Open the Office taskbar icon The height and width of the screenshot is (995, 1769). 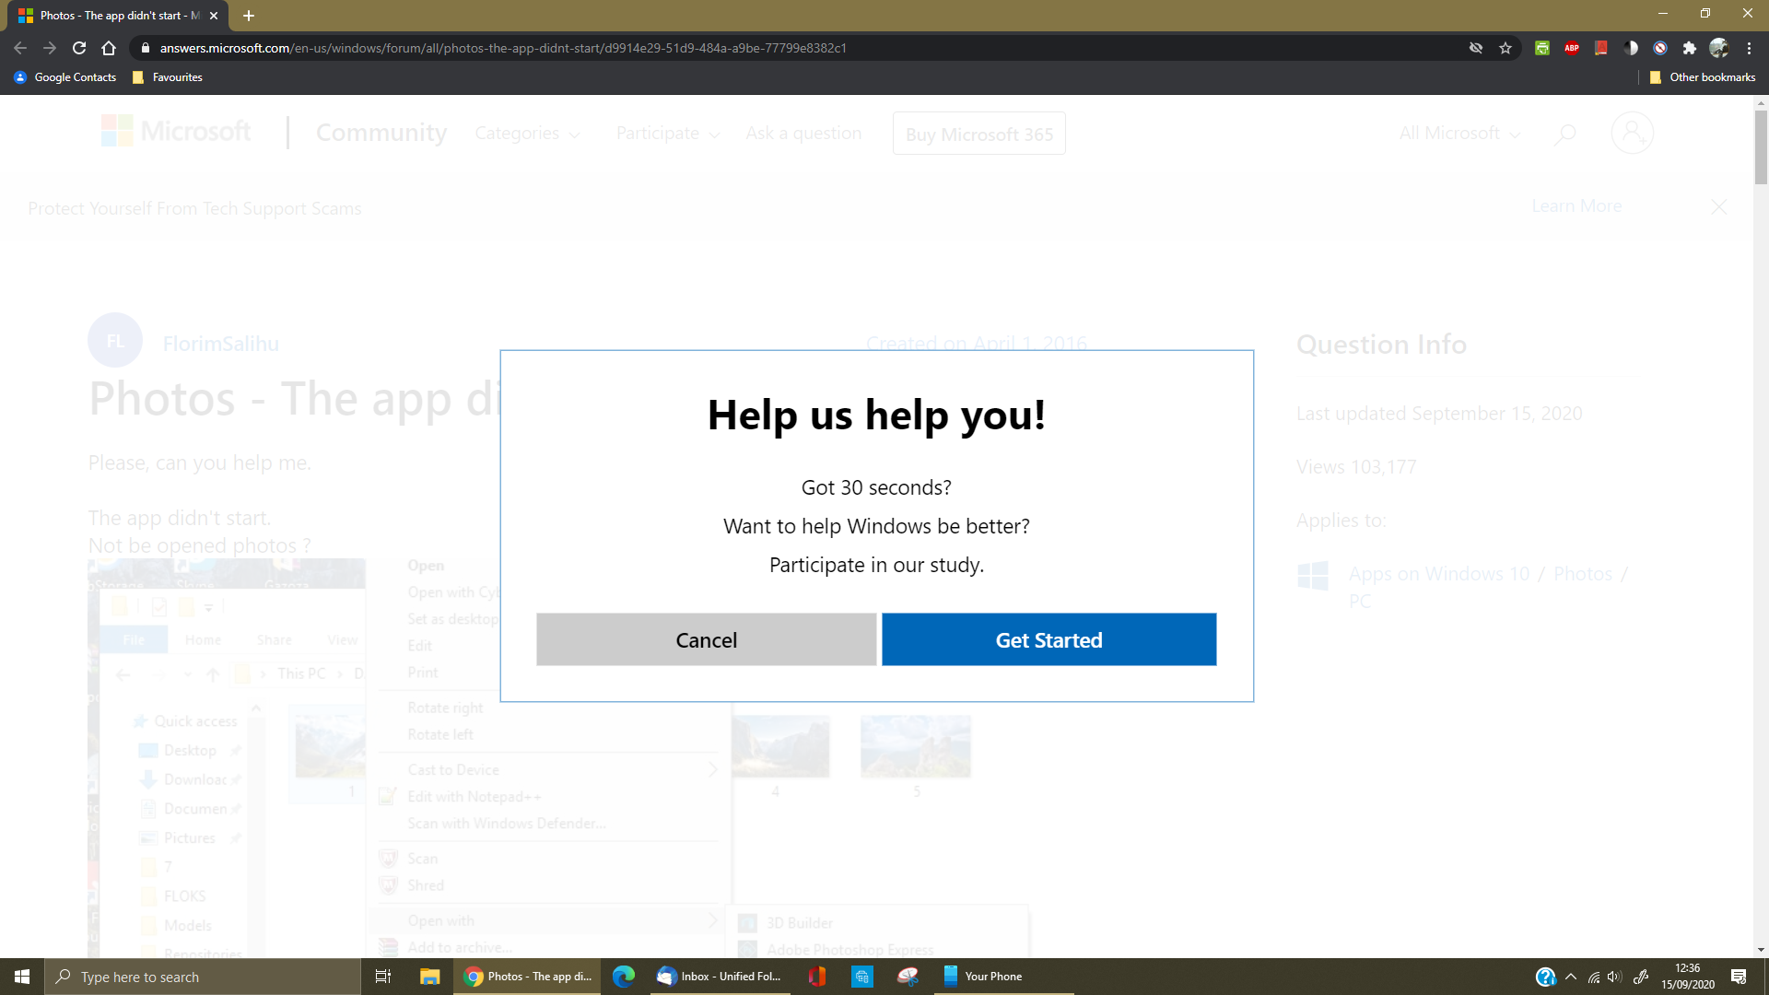point(816,977)
